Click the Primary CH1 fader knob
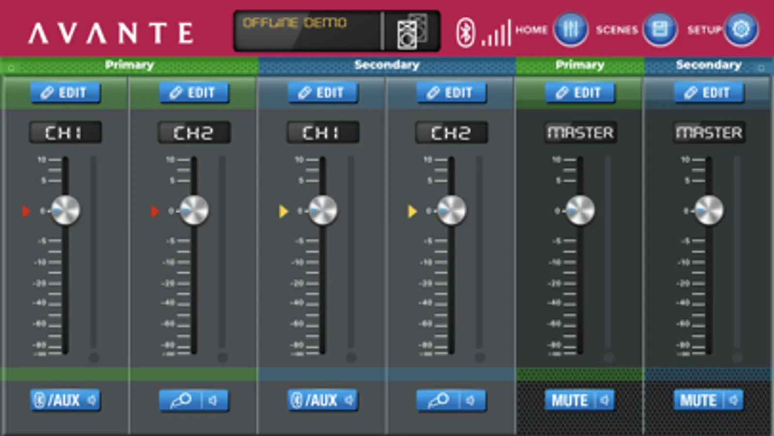The height and width of the screenshot is (436, 774). tap(65, 210)
